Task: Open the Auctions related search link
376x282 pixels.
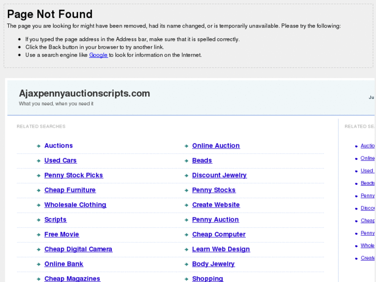Action: [58, 146]
